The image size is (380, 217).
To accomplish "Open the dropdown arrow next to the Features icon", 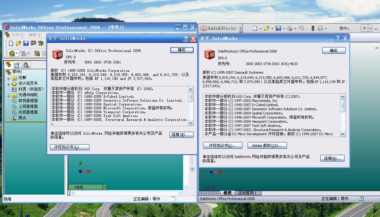I will click(x=17, y=53).
